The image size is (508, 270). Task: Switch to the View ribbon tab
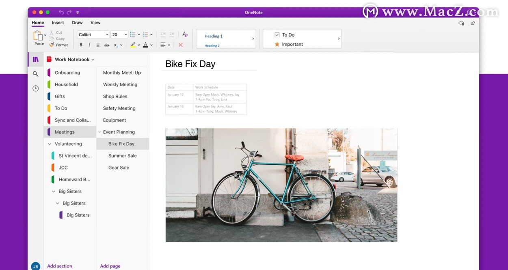95,23
